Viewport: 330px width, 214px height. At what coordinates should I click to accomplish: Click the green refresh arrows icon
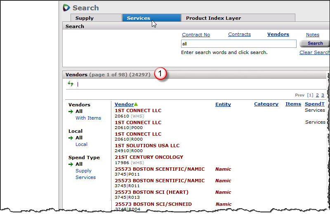(71, 84)
